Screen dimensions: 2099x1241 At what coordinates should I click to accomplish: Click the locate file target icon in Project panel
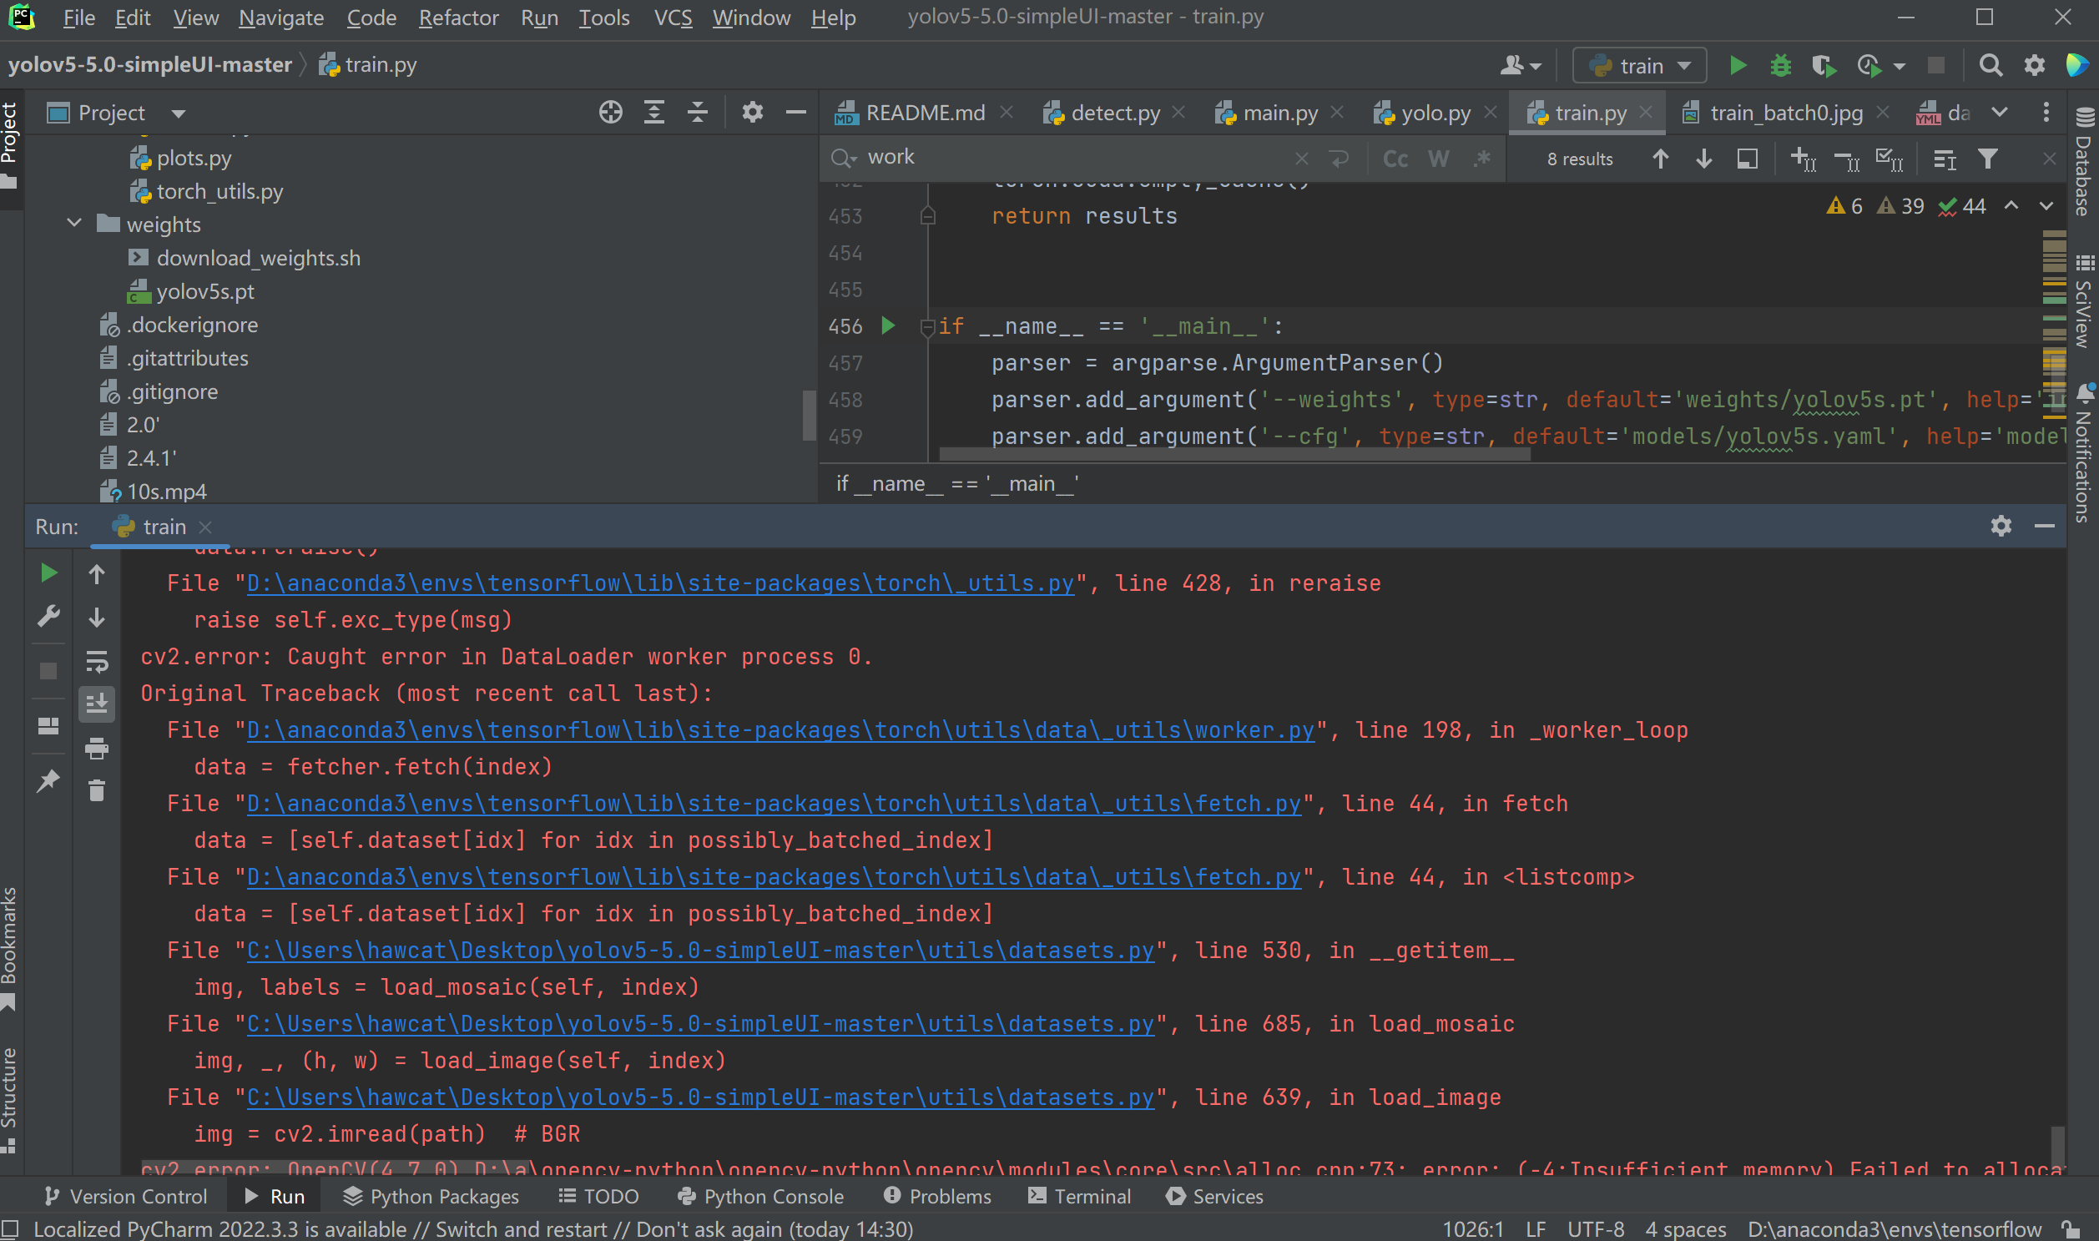pos(610,112)
